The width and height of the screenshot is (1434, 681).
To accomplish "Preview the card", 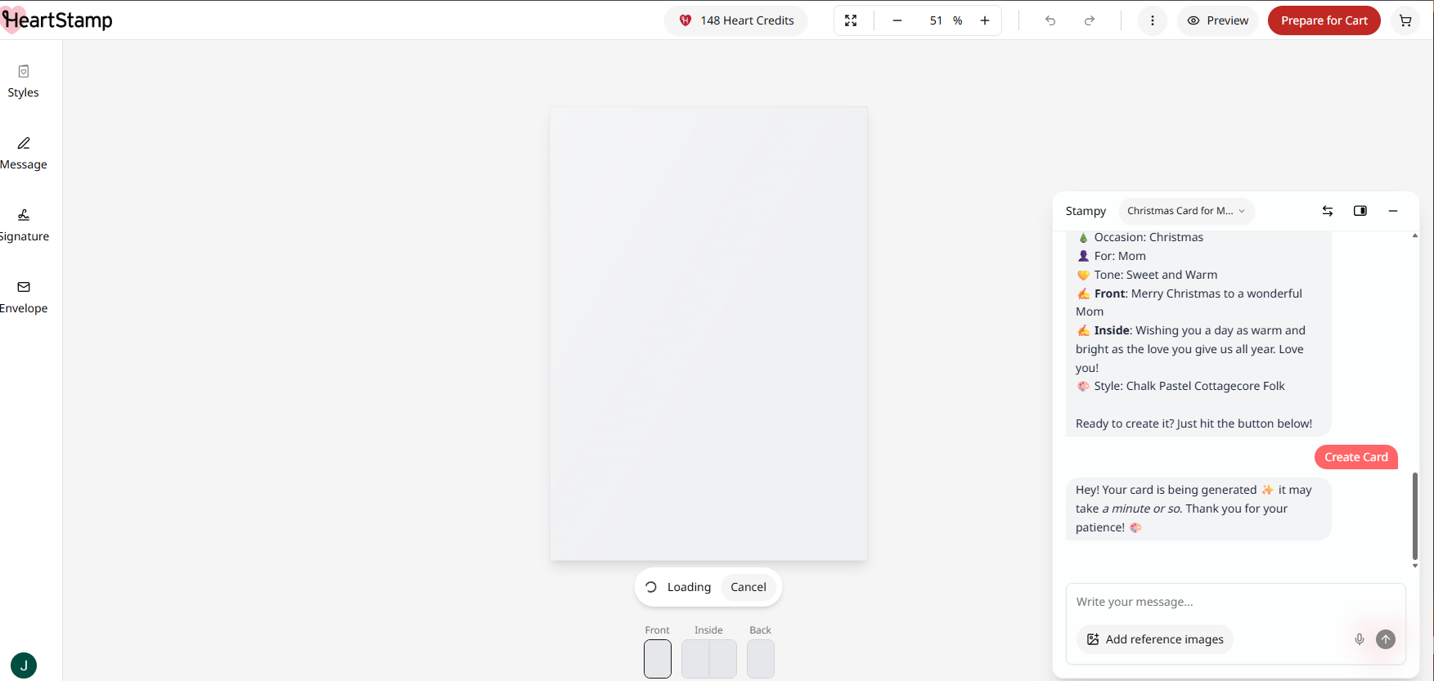I will pos(1217,20).
